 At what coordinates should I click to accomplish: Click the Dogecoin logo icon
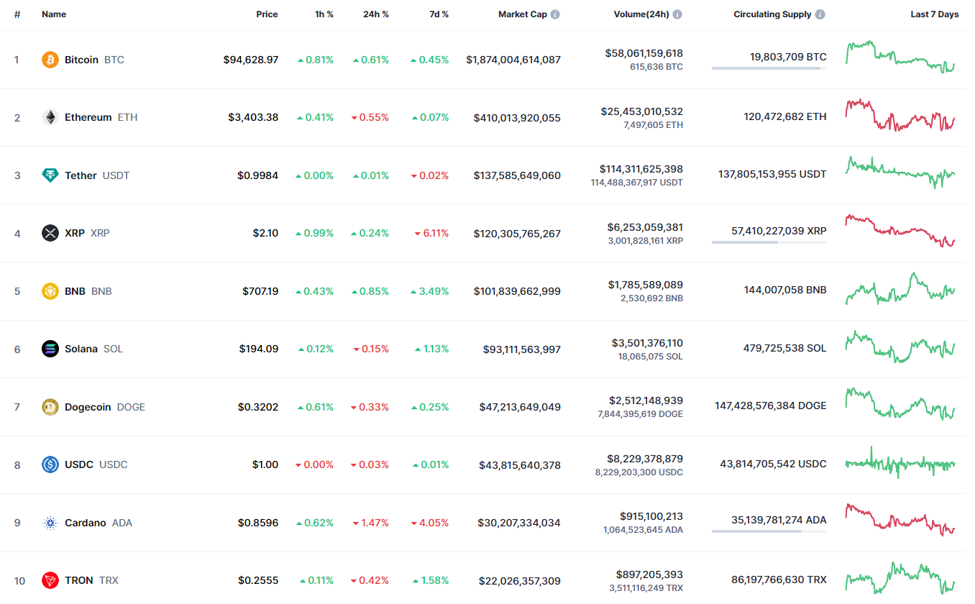click(50, 407)
